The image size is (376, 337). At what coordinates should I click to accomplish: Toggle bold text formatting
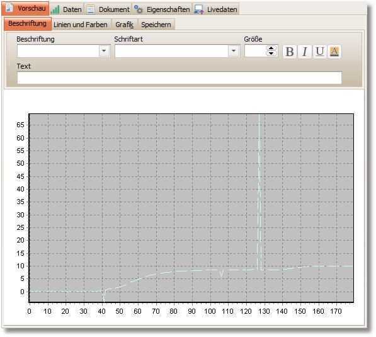[290, 52]
